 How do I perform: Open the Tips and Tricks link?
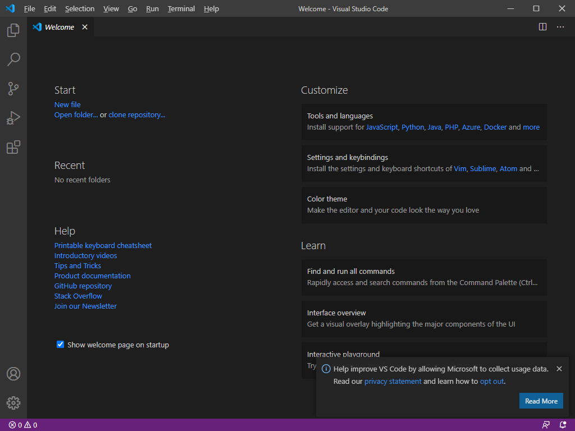click(77, 265)
